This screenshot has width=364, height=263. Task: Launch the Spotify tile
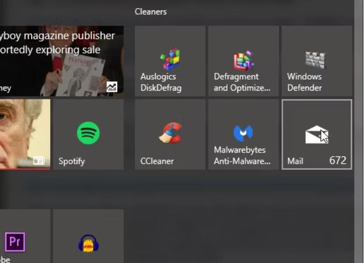pyautogui.click(x=88, y=135)
